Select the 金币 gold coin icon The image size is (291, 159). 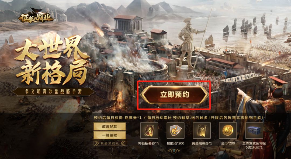point(228,131)
